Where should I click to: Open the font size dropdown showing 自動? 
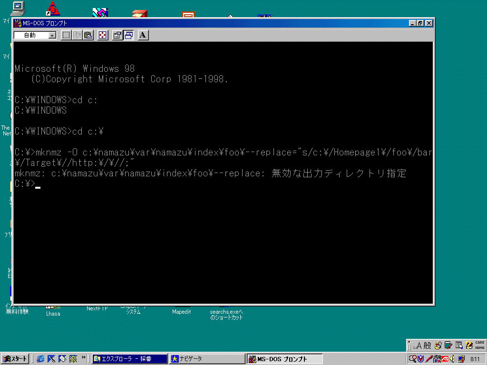pyautogui.click(x=35, y=35)
